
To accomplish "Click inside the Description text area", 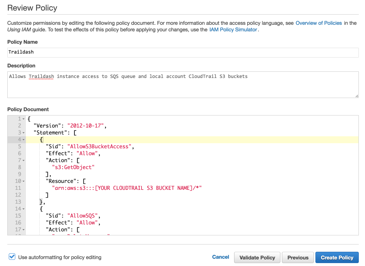I will point(183,85).
